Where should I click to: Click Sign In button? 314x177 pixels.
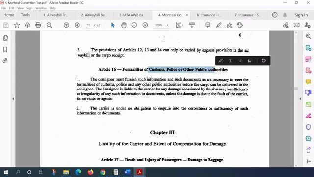point(301,15)
